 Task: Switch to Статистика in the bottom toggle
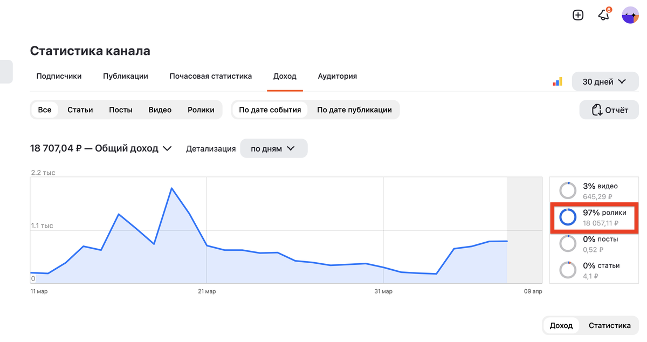(610, 325)
